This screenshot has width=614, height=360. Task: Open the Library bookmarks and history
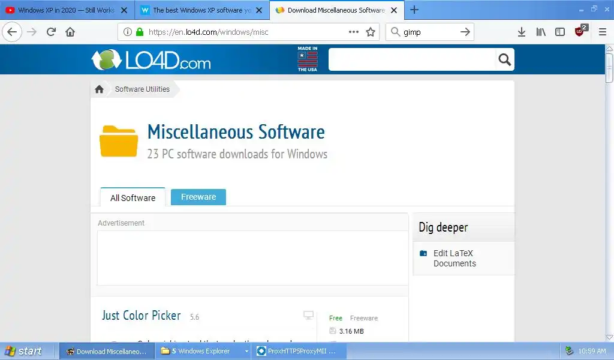click(541, 32)
